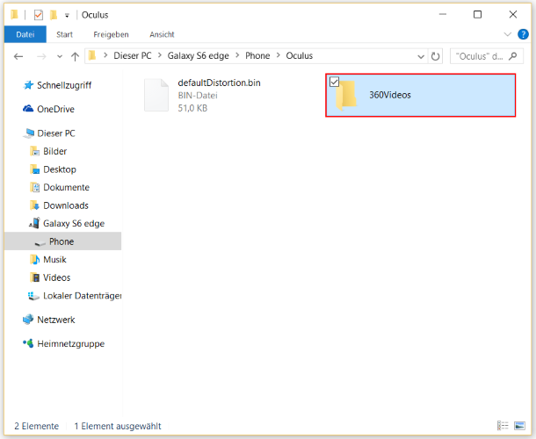Select the defaultDistortion.bin file name

219,83
